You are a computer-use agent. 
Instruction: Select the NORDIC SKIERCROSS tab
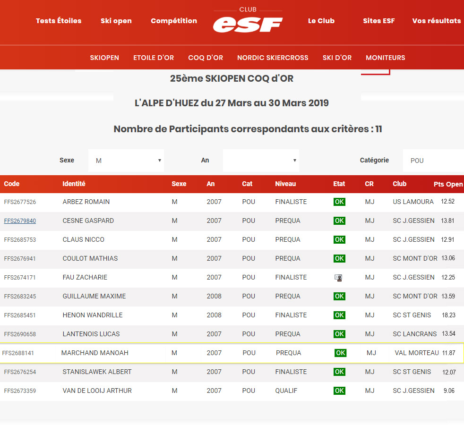(273, 58)
